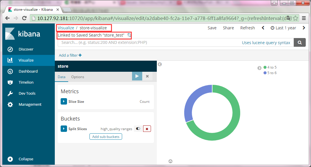This screenshot has height=167, width=311.
Task: Step time range backward
Action: (x=263, y=28)
